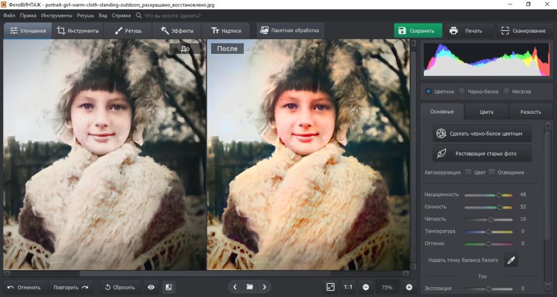Select the Черно-белое radio option

[462, 92]
